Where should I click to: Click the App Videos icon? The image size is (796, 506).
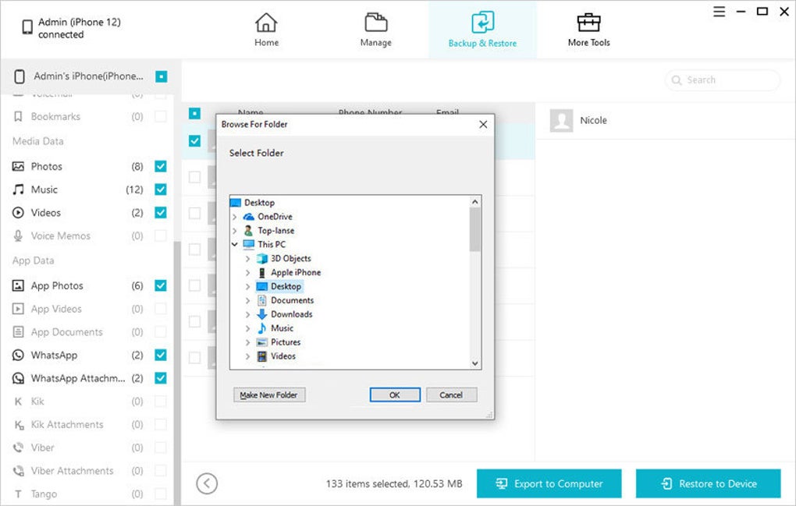(18, 309)
